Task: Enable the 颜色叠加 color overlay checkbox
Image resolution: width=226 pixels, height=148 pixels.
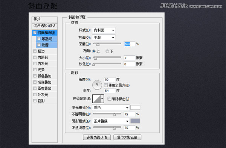Action: click(x=35, y=76)
